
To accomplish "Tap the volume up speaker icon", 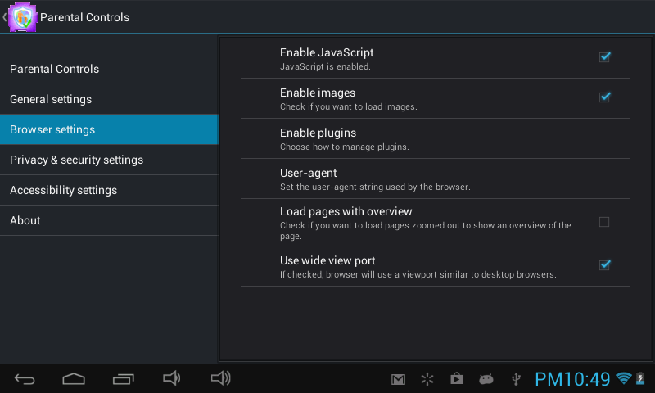I will (221, 378).
